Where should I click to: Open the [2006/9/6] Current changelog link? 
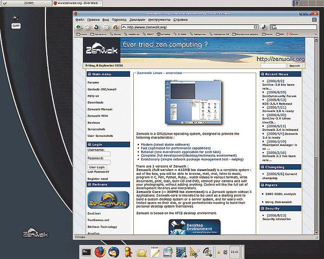(280, 176)
